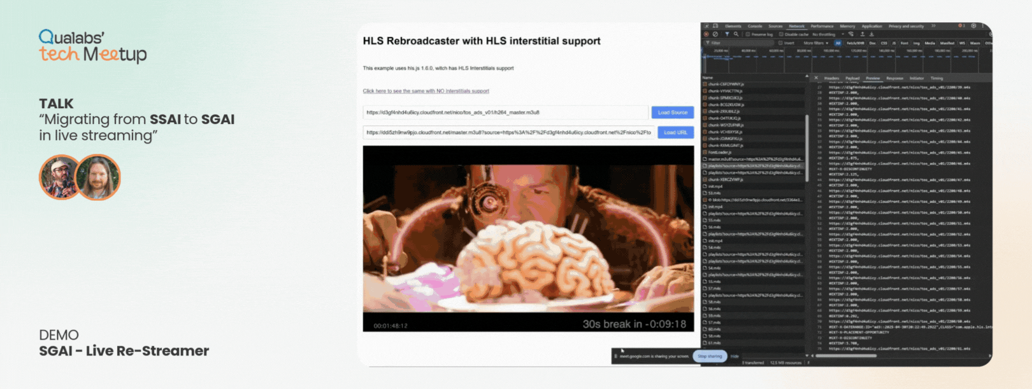The width and height of the screenshot is (1032, 389).
Task: Show the request Payload tab
Action: (852, 78)
